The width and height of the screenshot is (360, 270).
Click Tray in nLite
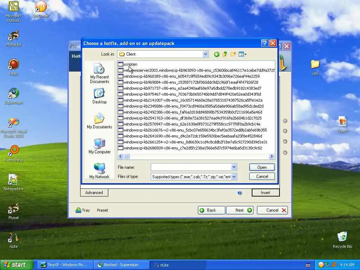tap(83, 210)
